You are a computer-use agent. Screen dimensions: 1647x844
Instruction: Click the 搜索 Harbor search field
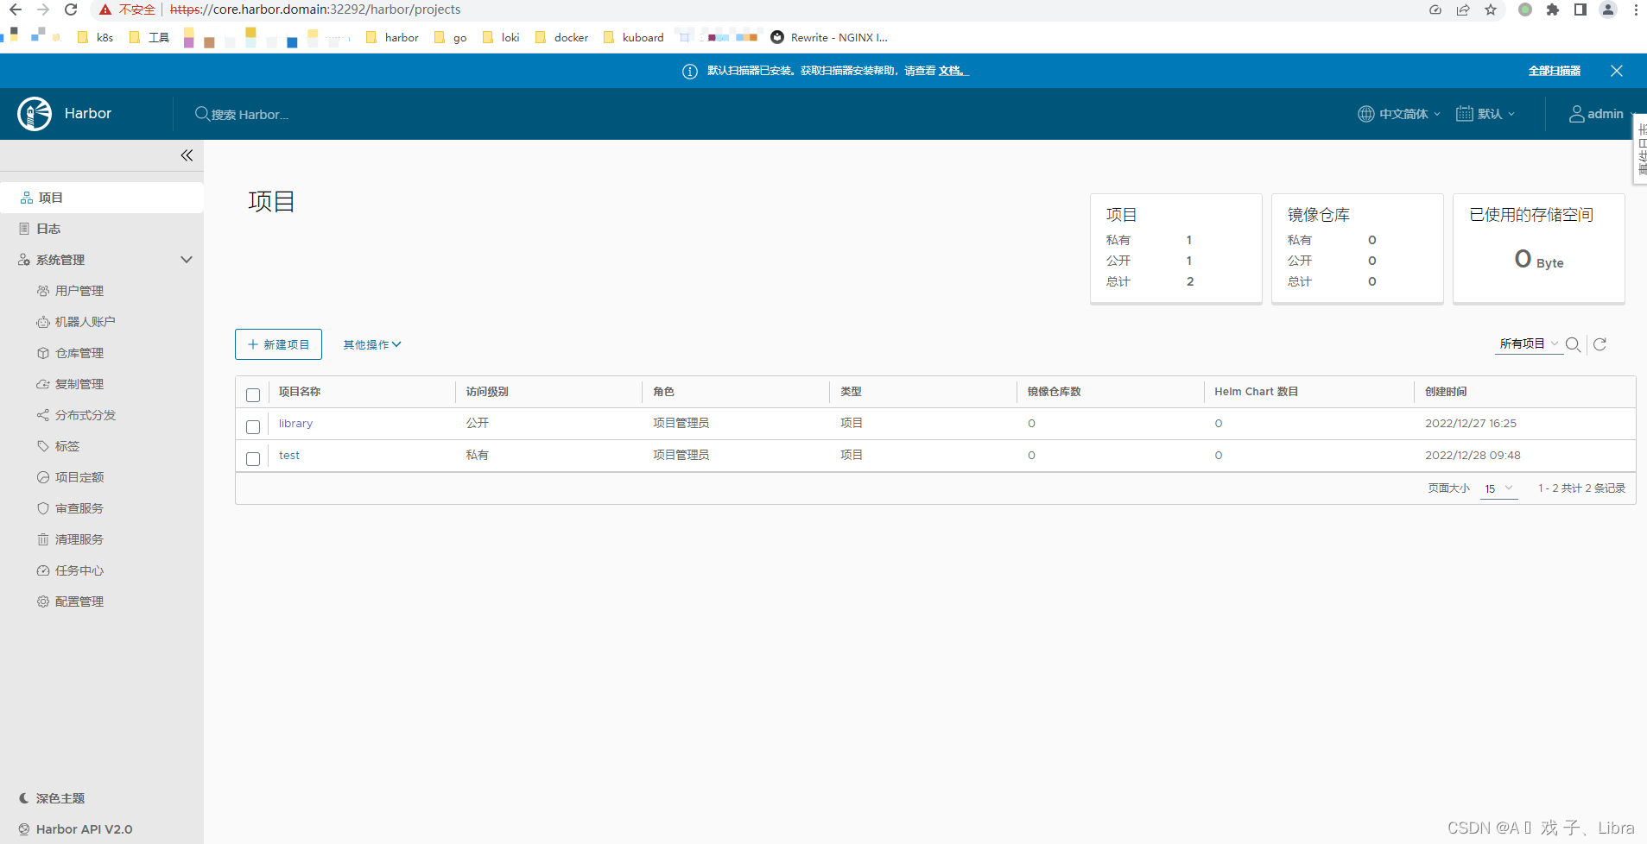coord(250,114)
